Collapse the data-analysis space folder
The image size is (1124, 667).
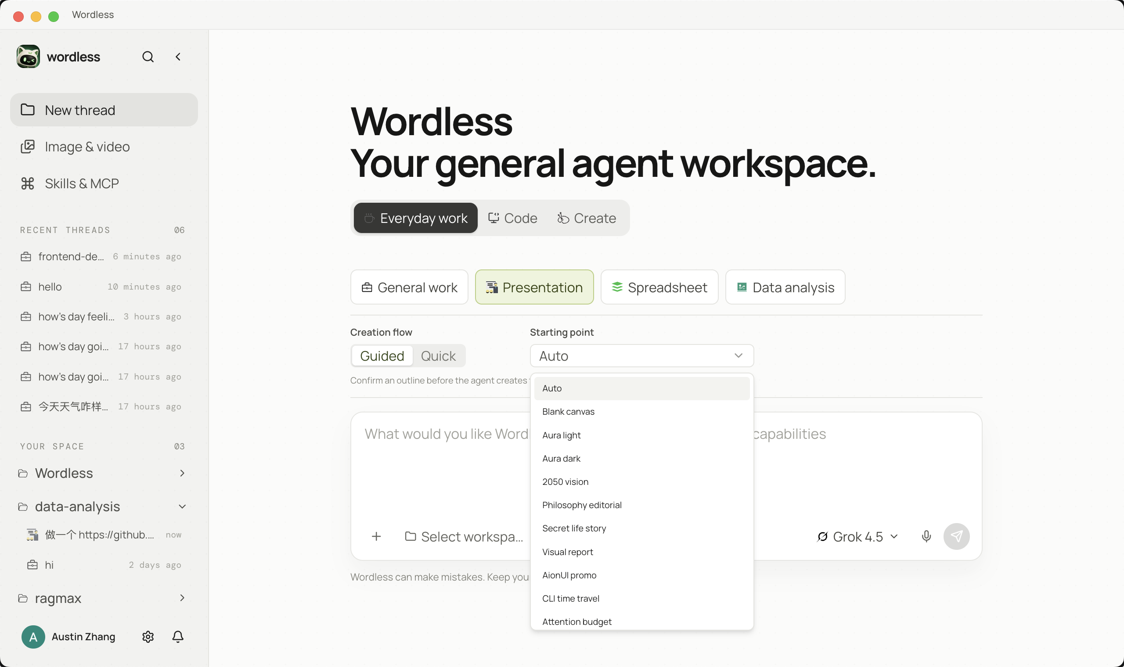point(182,506)
